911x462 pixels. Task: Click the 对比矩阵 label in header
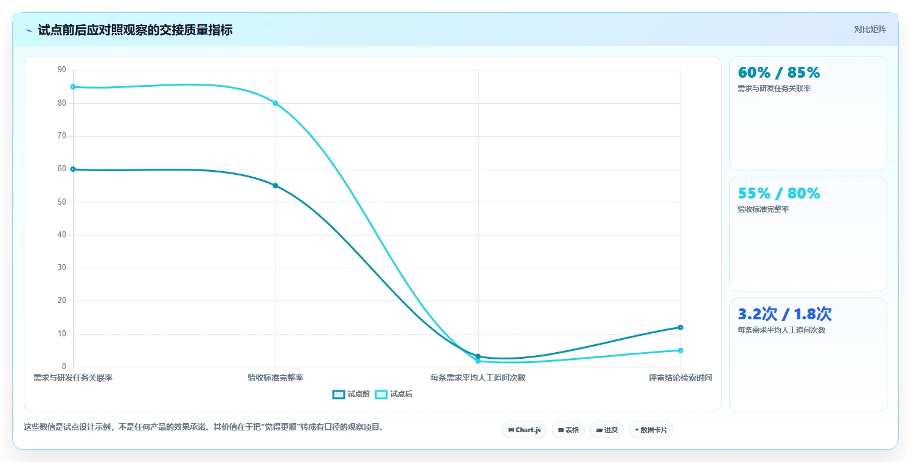(x=870, y=29)
